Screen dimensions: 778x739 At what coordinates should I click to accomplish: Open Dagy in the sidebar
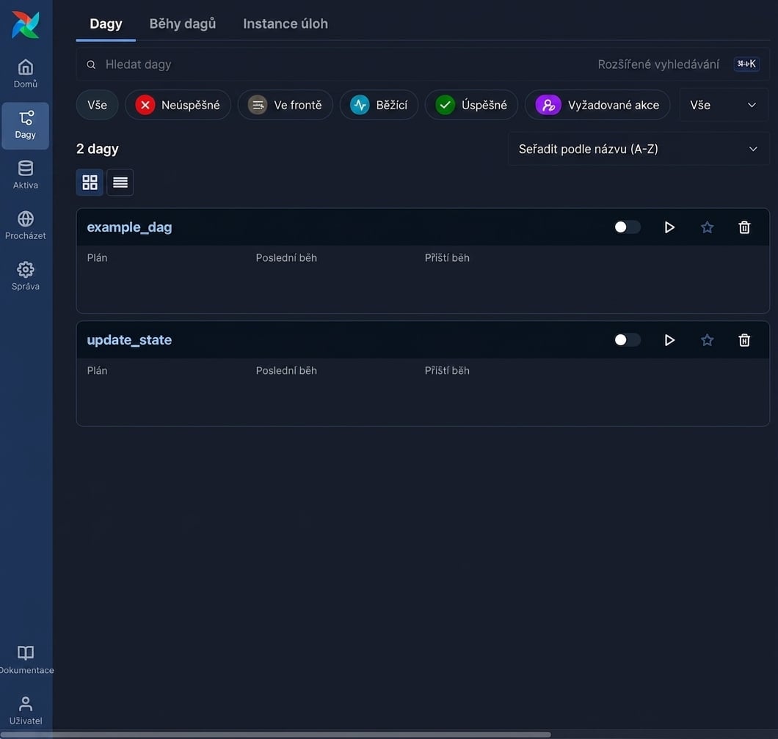(x=25, y=125)
